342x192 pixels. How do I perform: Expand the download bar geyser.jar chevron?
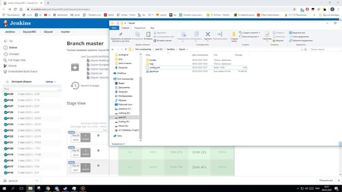tap(37, 181)
